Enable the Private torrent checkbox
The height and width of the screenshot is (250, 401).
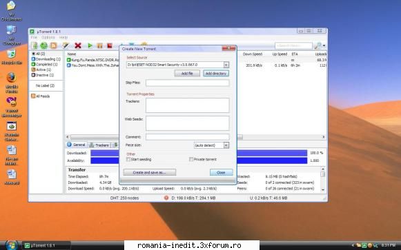coord(191,159)
